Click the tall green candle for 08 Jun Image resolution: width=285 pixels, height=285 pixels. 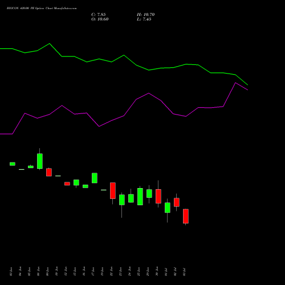[40, 161]
